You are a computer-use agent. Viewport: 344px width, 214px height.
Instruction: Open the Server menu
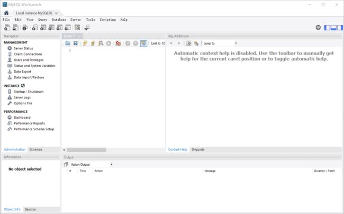click(76, 20)
